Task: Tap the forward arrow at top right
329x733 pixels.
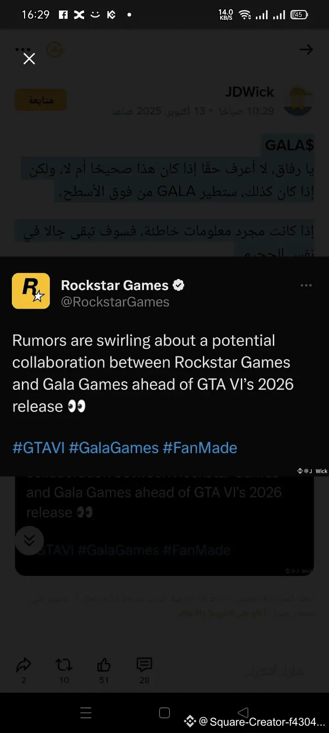Action: [x=306, y=49]
